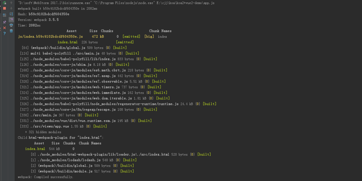This screenshot has height=181, width=362.
Task: Toggle soft-wrap for console output
Action: [x=11, y=14]
